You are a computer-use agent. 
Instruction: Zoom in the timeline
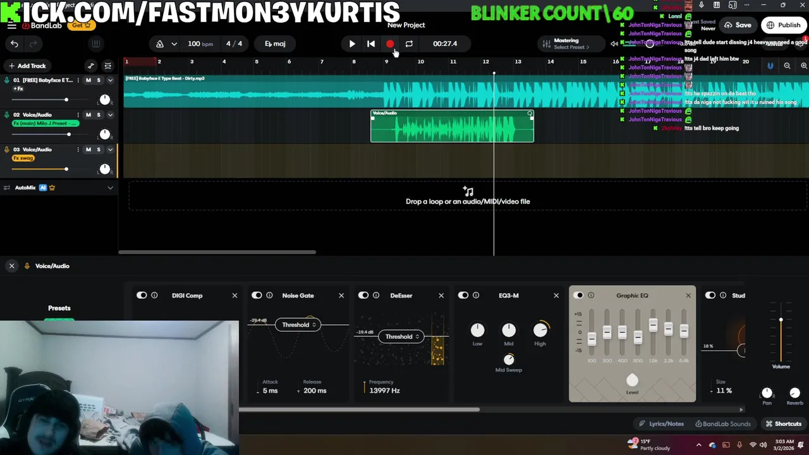pyautogui.click(x=803, y=66)
